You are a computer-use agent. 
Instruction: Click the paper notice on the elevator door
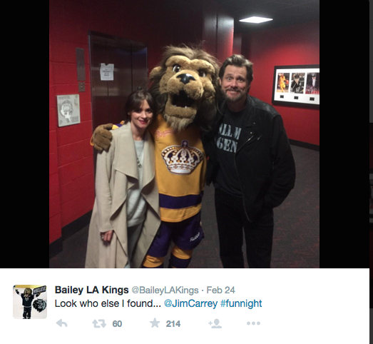107,71
